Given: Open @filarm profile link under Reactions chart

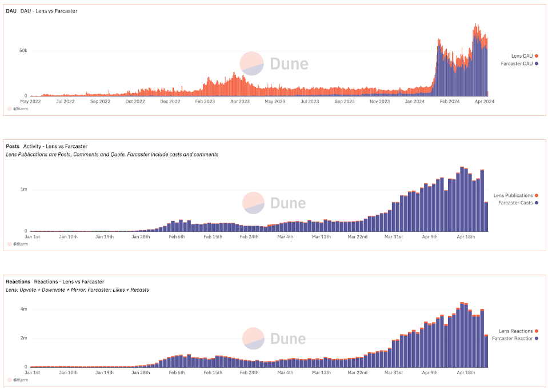Looking at the screenshot, I should click(21, 380).
